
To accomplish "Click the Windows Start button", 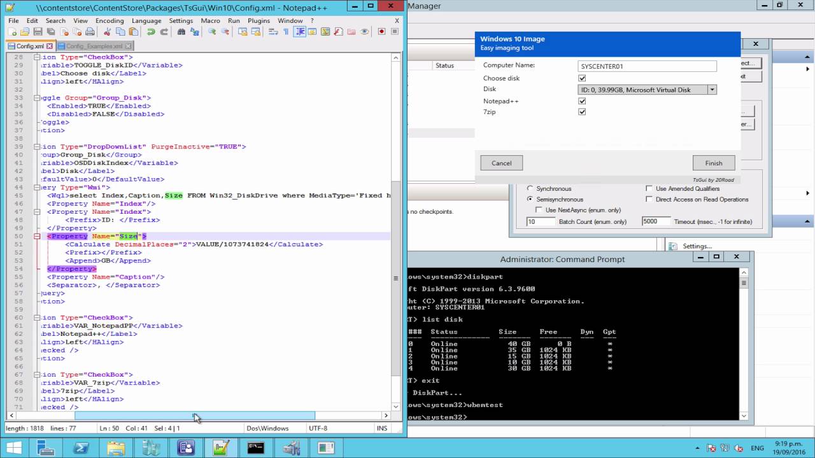I will coord(14,448).
